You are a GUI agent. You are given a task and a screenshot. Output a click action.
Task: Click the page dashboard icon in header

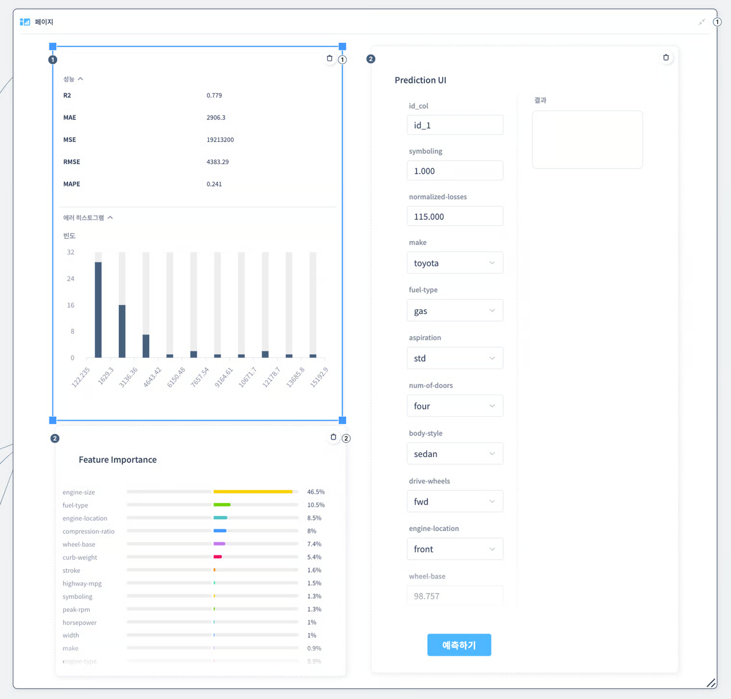(25, 22)
